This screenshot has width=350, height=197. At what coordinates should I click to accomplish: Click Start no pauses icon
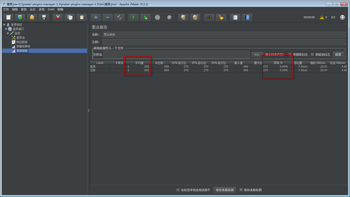pos(145,17)
